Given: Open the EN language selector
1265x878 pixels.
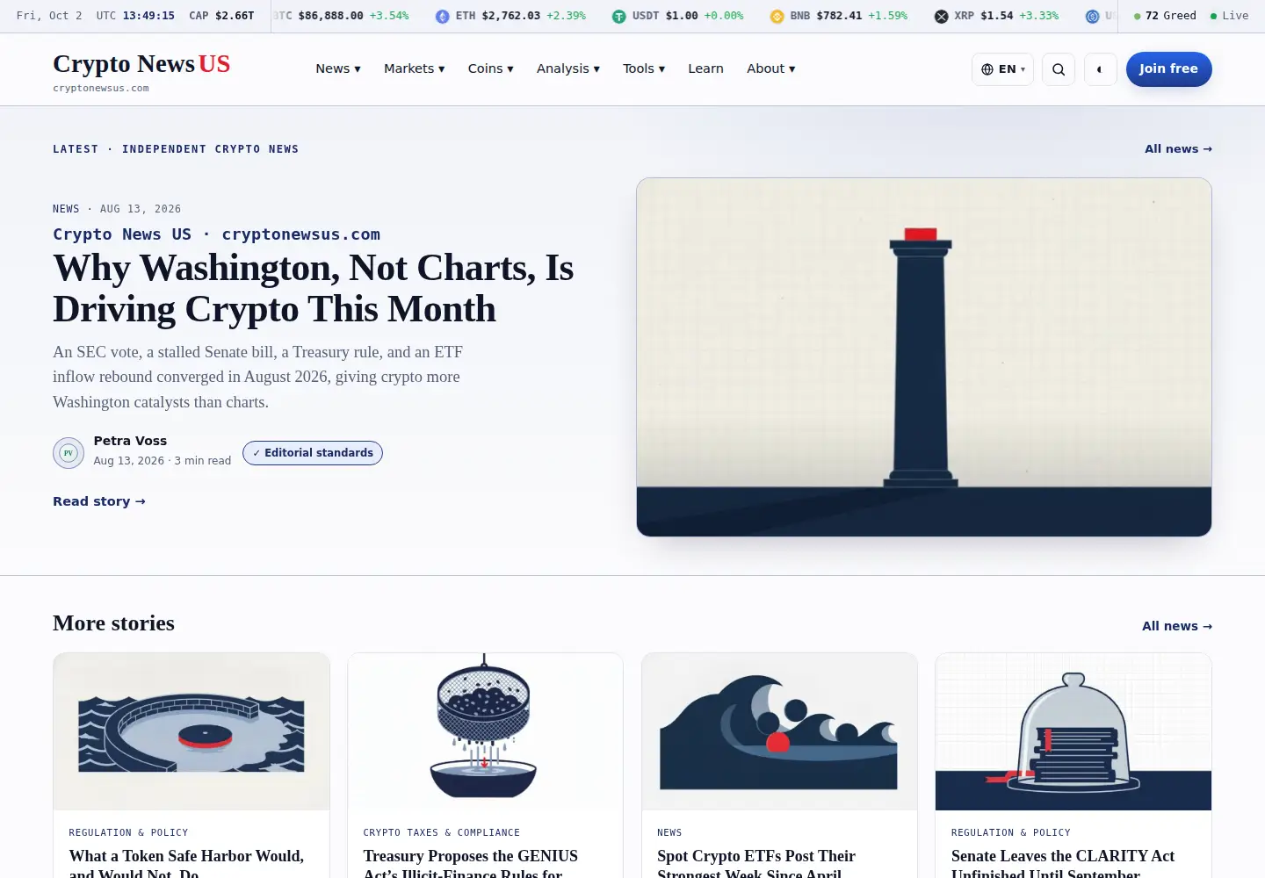Looking at the screenshot, I should tap(1002, 69).
